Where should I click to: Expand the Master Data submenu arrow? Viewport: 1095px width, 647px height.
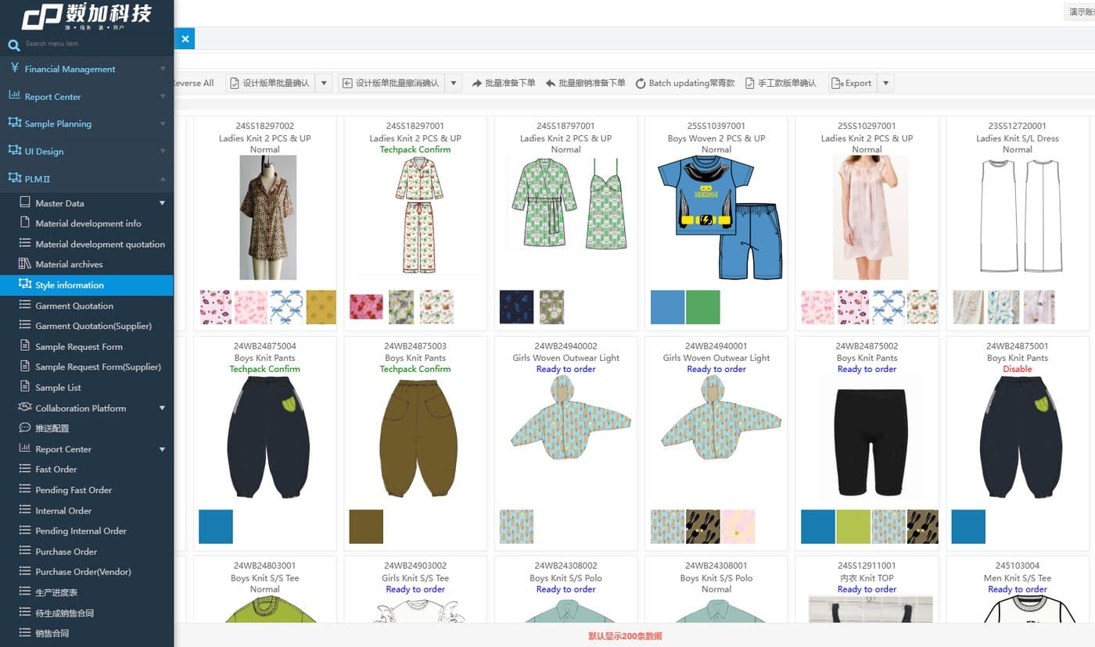pos(163,203)
